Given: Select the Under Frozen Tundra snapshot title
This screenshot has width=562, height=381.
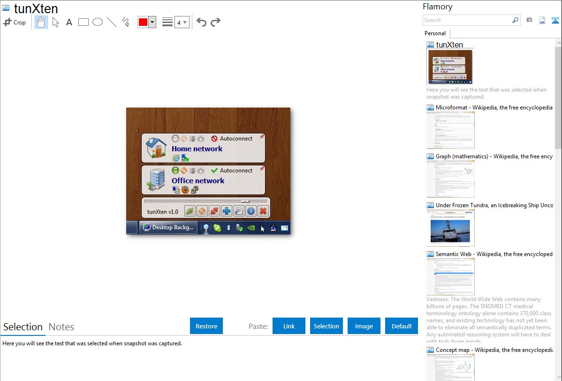Looking at the screenshot, I should click(x=494, y=205).
